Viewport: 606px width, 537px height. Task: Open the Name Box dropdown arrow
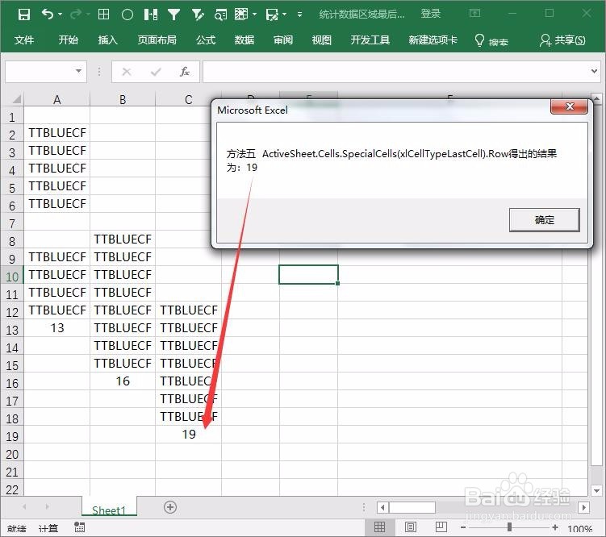click(79, 71)
